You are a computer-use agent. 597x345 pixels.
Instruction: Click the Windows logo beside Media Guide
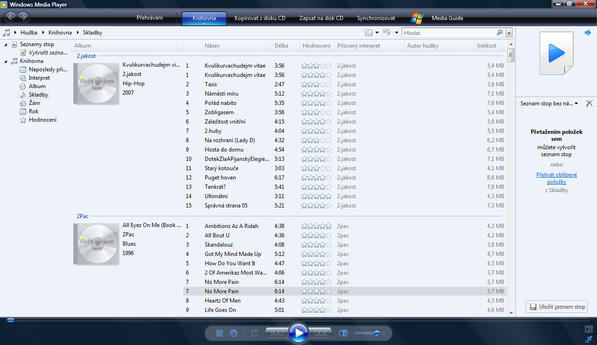(417, 18)
